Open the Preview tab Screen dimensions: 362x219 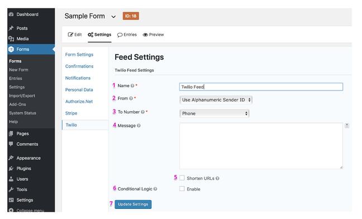point(153,35)
